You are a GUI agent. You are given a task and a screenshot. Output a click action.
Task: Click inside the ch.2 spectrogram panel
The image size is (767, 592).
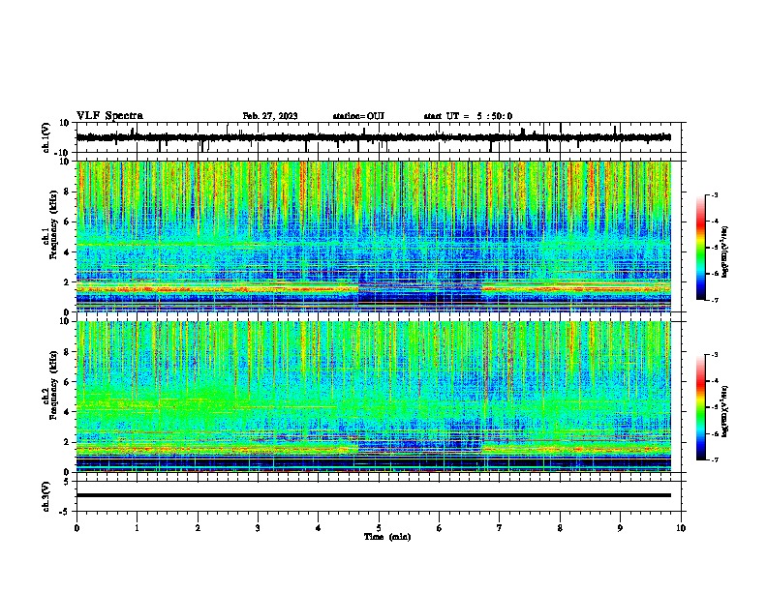point(374,397)
